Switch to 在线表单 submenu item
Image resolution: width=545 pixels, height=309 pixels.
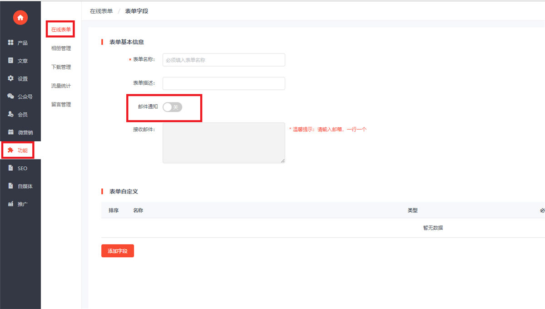[61, 29]
